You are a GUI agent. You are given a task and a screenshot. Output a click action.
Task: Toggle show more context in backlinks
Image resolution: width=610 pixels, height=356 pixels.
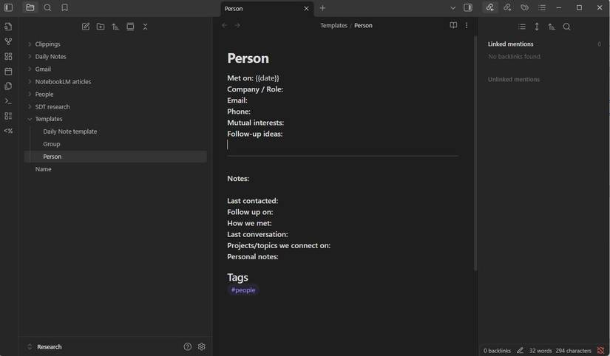537,27
